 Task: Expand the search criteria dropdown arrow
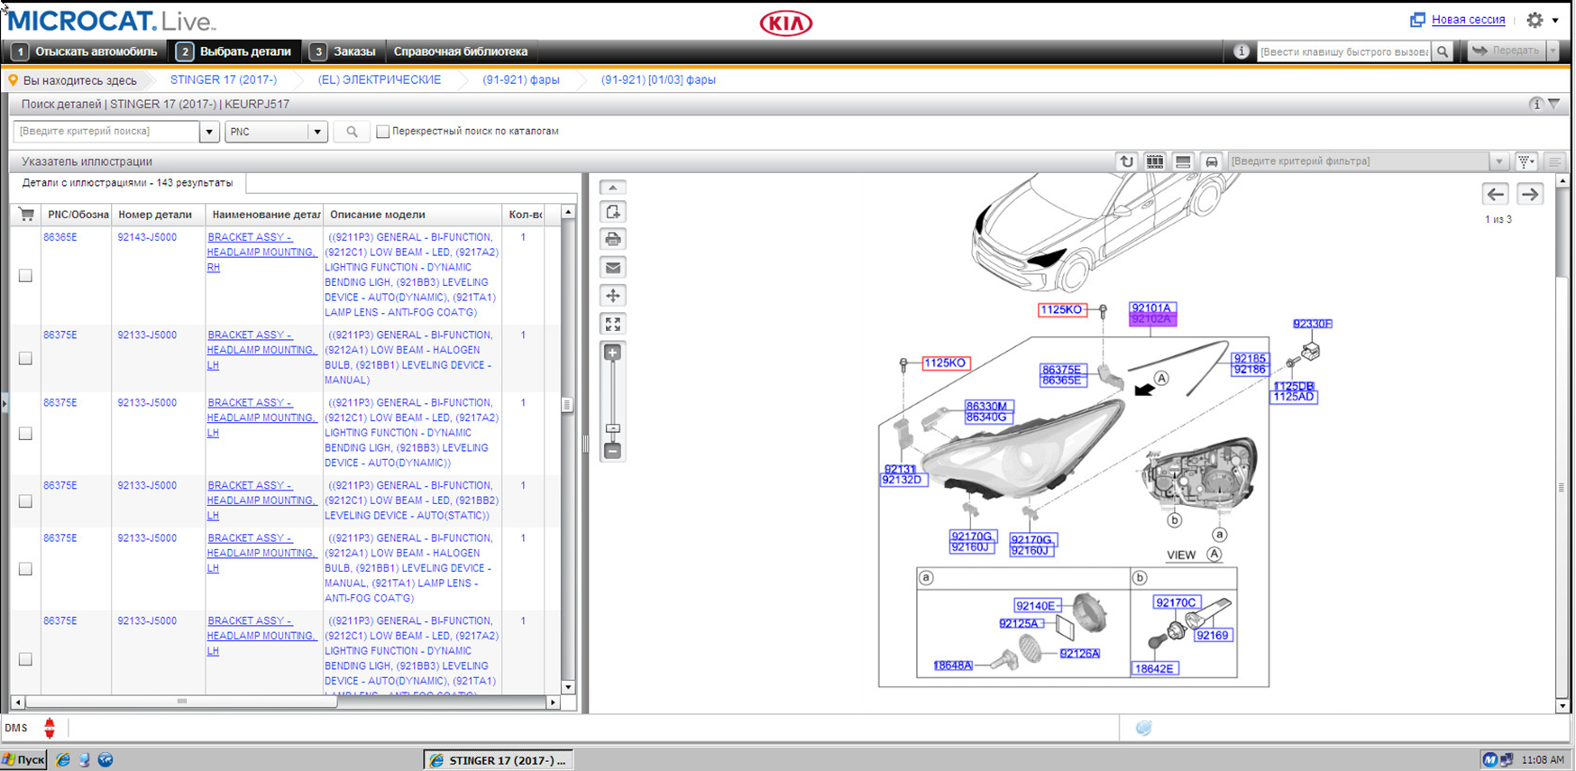tap(209, 132)
